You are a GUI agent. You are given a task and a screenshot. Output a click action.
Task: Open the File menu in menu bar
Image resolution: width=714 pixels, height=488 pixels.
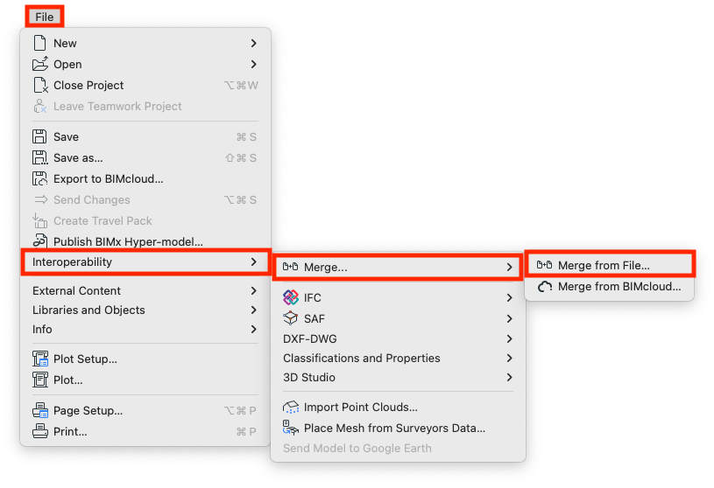pyautogui.click(x=45, y=17)
